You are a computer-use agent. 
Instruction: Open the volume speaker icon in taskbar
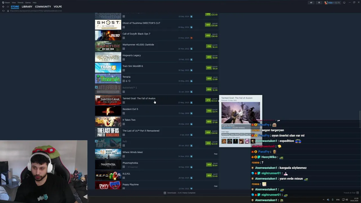tap(347, 200)
